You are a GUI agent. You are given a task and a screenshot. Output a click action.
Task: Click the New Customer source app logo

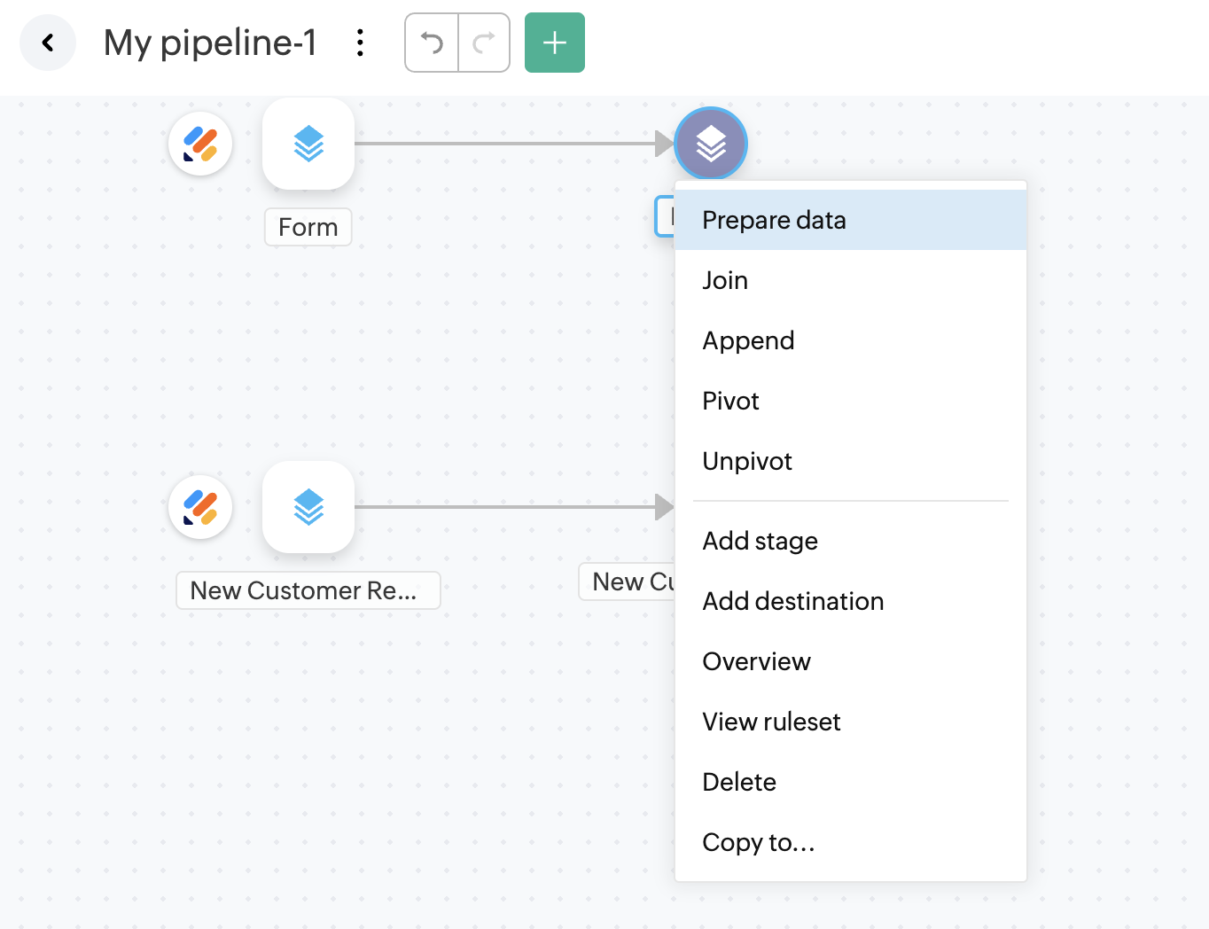(201, 507)
